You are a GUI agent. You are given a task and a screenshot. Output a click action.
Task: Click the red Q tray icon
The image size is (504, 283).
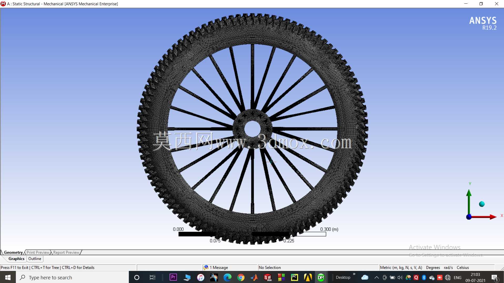click(x=416, y=277)
